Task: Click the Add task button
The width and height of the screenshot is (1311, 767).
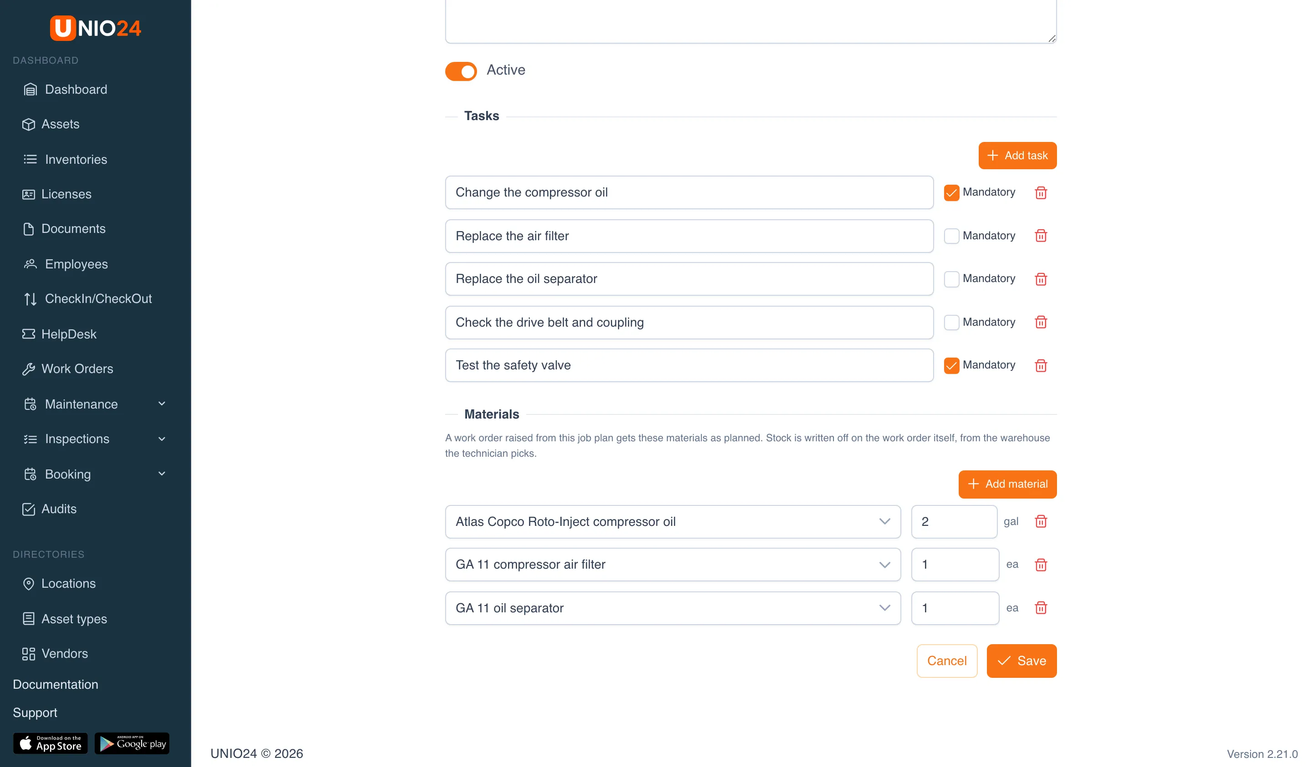Action: [1017, 156]
